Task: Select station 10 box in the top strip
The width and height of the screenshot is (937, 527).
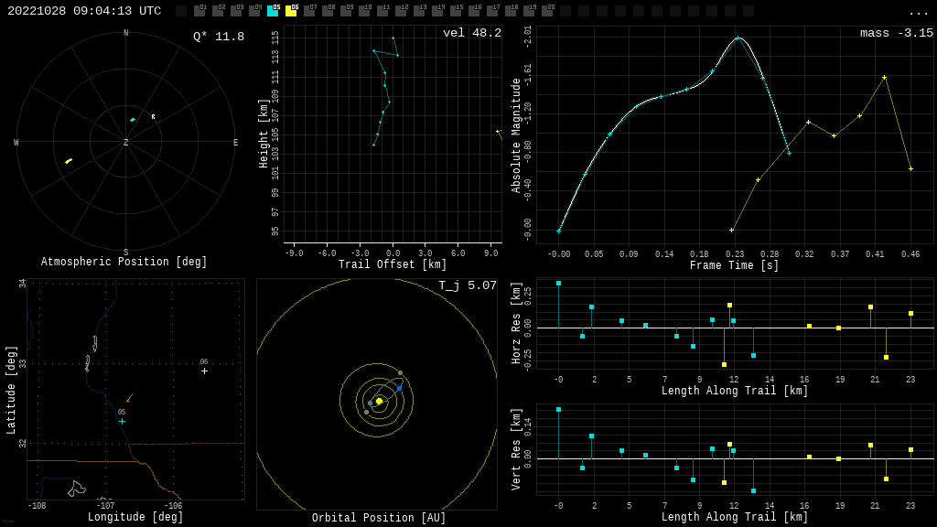Action: click(364, 11)
